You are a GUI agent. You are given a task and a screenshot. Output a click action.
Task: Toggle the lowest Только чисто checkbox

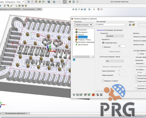pos(136,81)
